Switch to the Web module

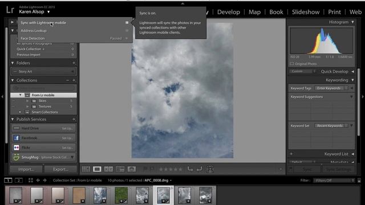point(355,12)
